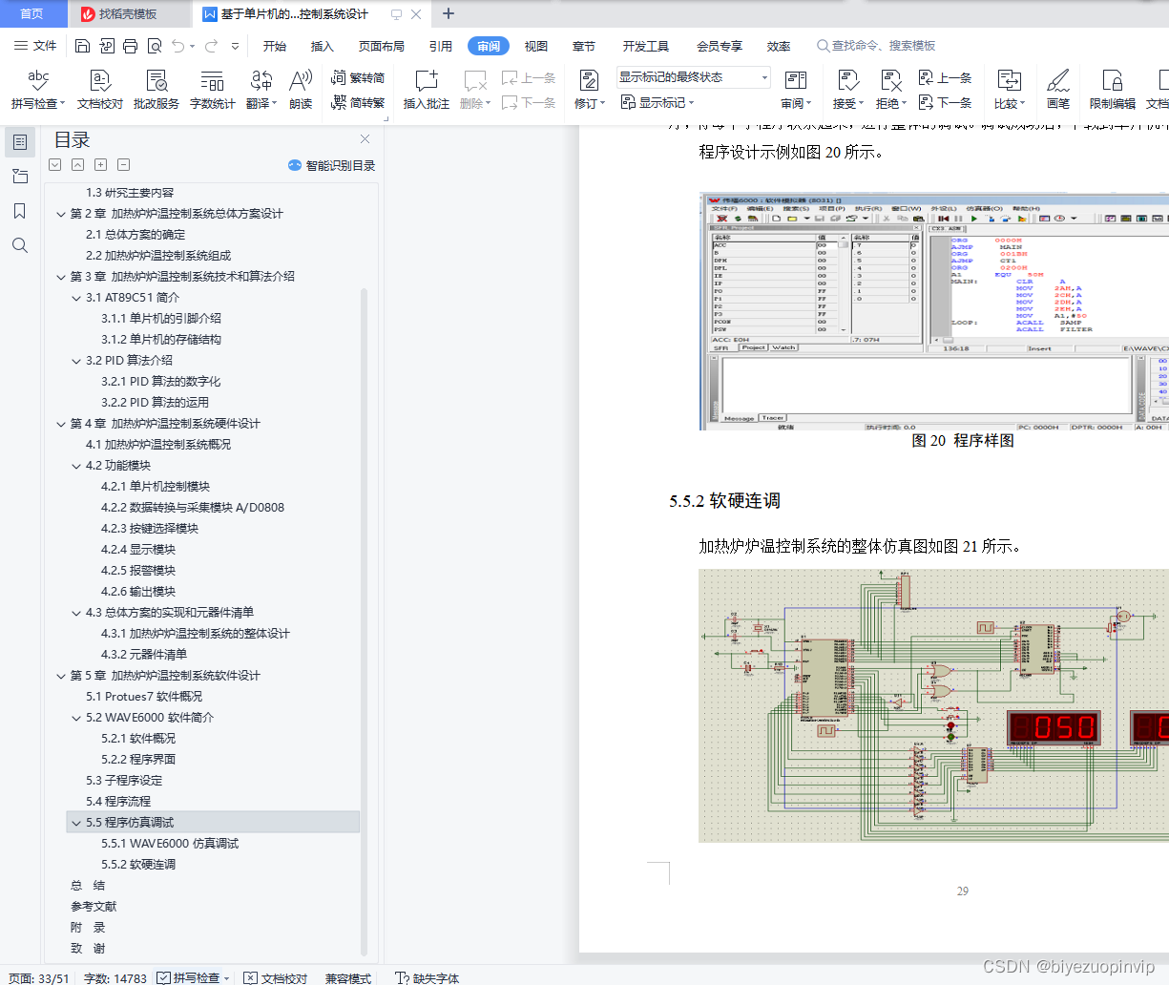Click the word count in status bar
The image size is (1169, 985).
(x=115, y=977)
